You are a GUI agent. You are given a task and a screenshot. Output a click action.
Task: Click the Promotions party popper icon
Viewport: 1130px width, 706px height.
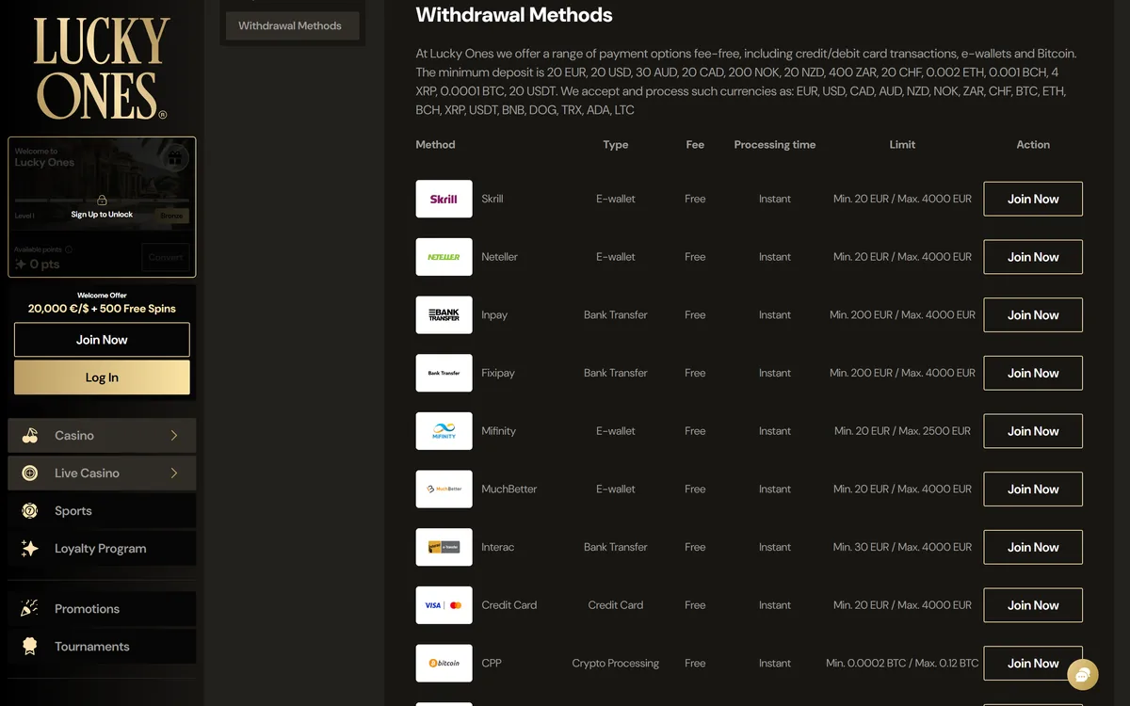click(30, 609)
